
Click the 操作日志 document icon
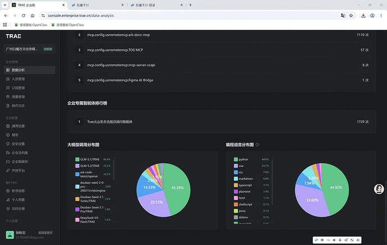[x=8, y=106]
